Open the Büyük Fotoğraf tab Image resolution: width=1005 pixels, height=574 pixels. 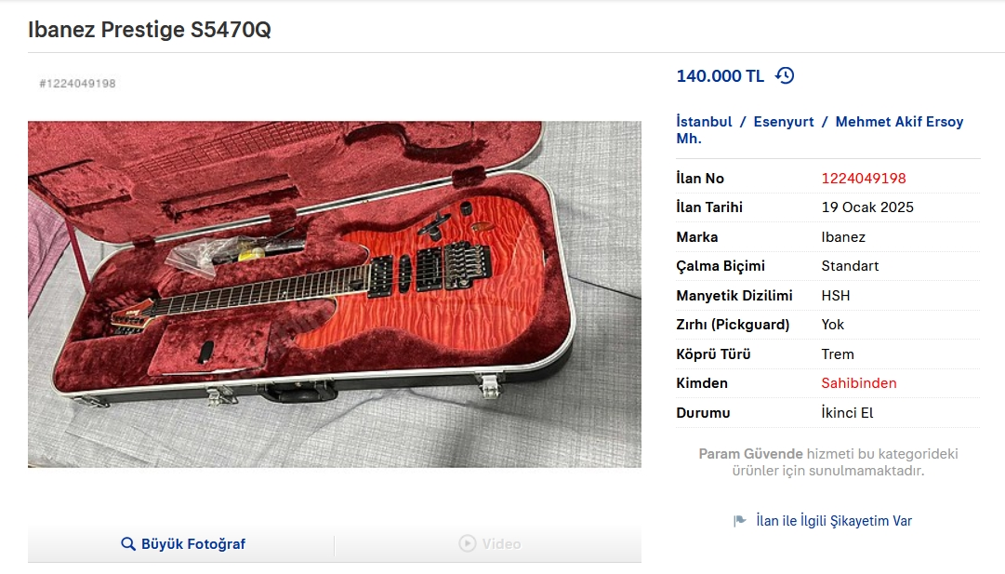tap(180, 544)
